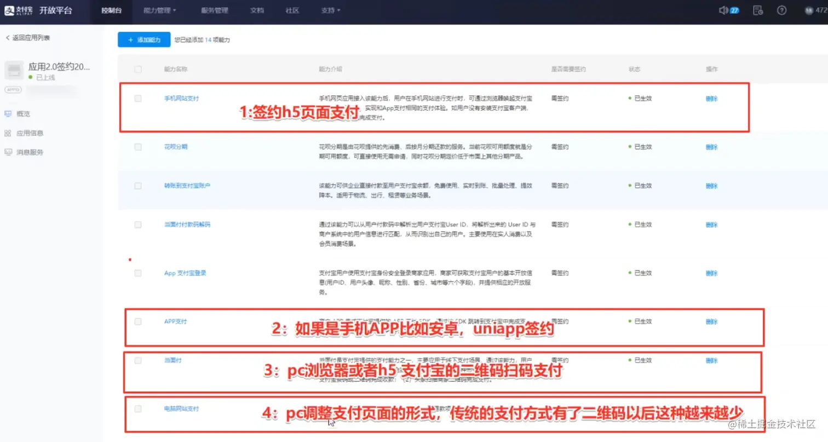Screen dimensions: 828x442
Task: Check the 转账到支付宝账户 row checkbox
Action: click(x=137, y=186)
